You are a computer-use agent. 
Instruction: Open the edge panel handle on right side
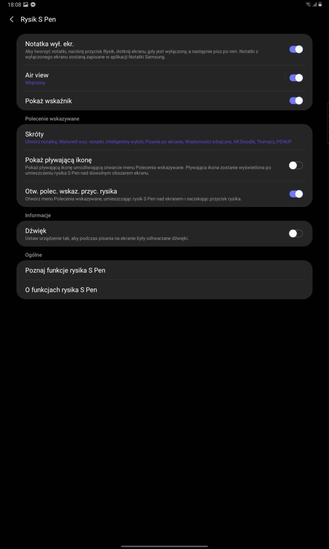pyautogui.click(x=327, y=123)
